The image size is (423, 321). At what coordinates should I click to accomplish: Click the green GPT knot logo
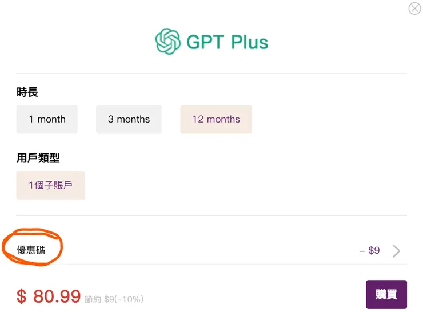(167, 42)
